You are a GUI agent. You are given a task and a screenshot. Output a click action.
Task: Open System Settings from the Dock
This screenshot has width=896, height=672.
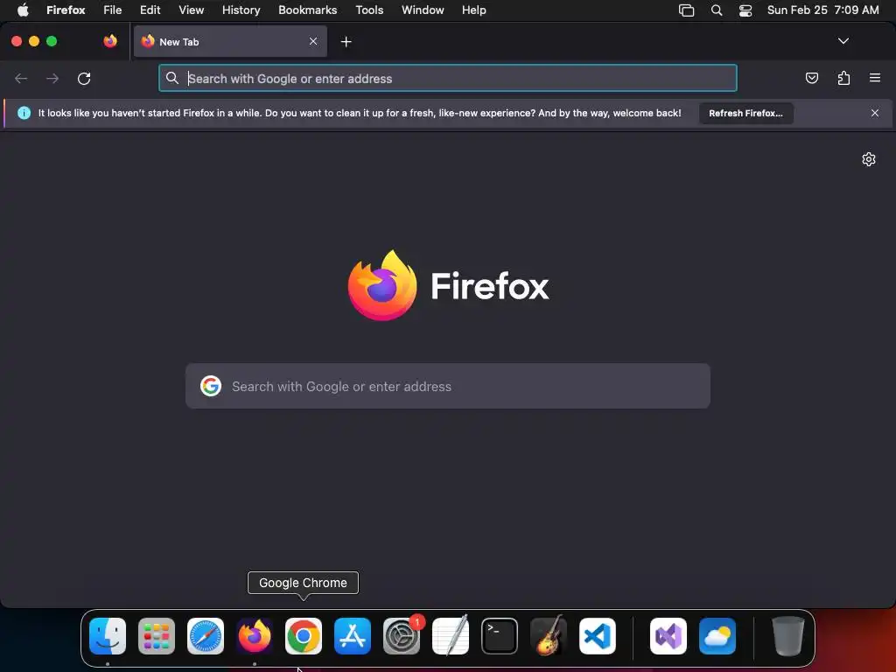(x=402, y=636)
